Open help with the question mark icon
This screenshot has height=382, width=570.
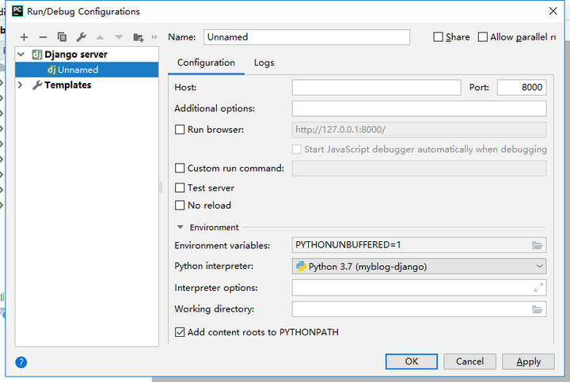pyautogui.click(x=21, y=362)
